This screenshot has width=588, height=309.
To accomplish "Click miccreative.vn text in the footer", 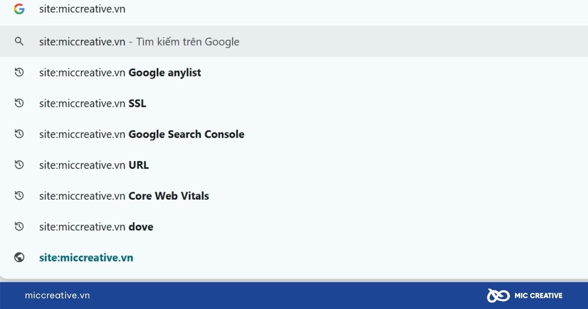I will (x=57, y=295).
